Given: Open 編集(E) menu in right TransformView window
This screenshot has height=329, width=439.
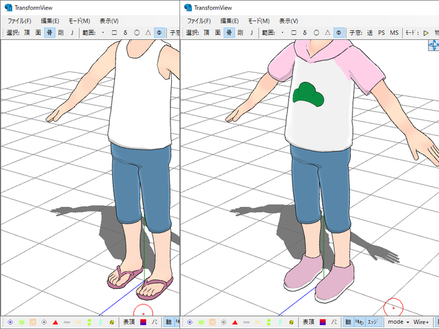Looking at the screenshot, I should [229, 21].
